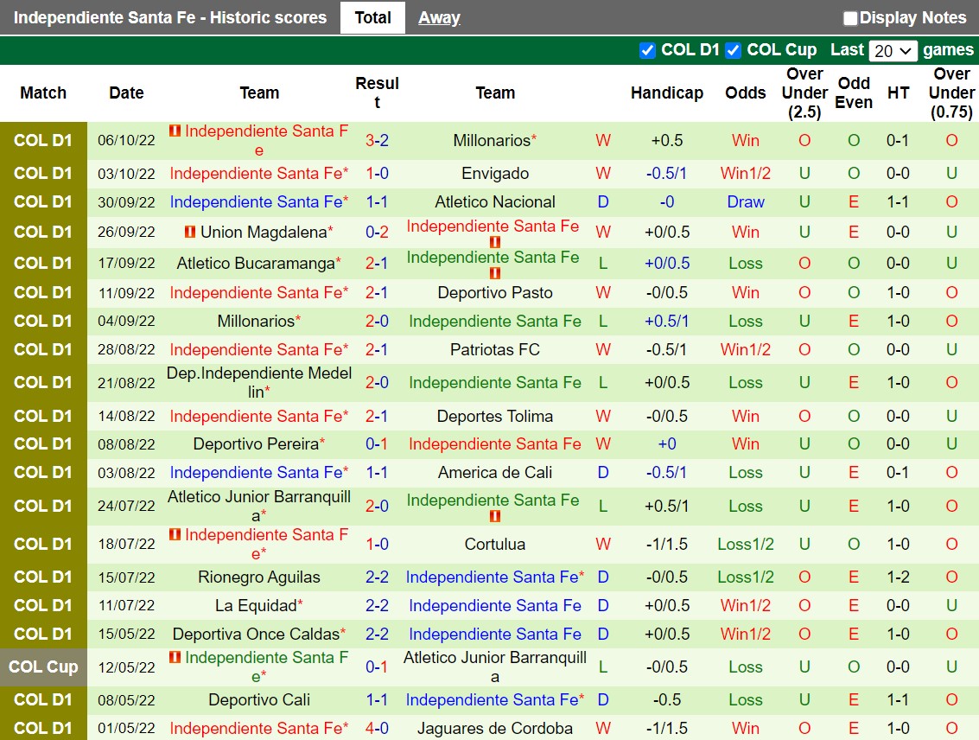Click red card icon in 12/05/22 COL Cup row
The height and width of the screenshot is (740, 979).
point(175,657)
